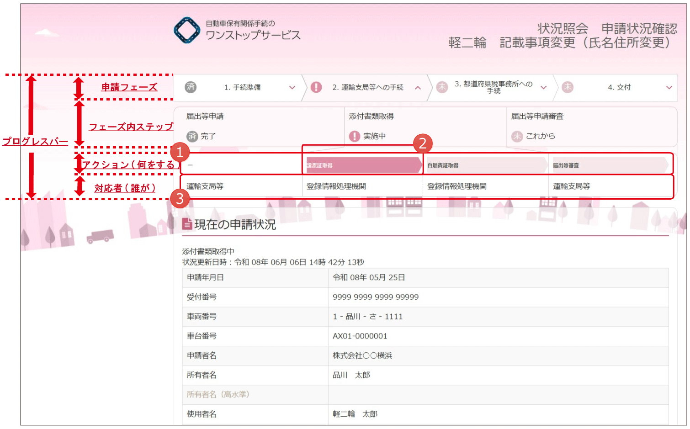Screen dimensions: 690x429
Task: Click the exclamation icon beside 2. 運輸支局等への手続
Action: (316, 87)
